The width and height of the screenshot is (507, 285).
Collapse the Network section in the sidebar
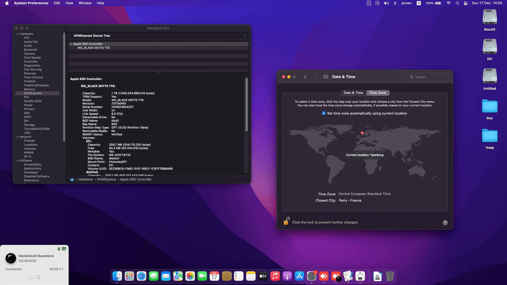[18, 137]
